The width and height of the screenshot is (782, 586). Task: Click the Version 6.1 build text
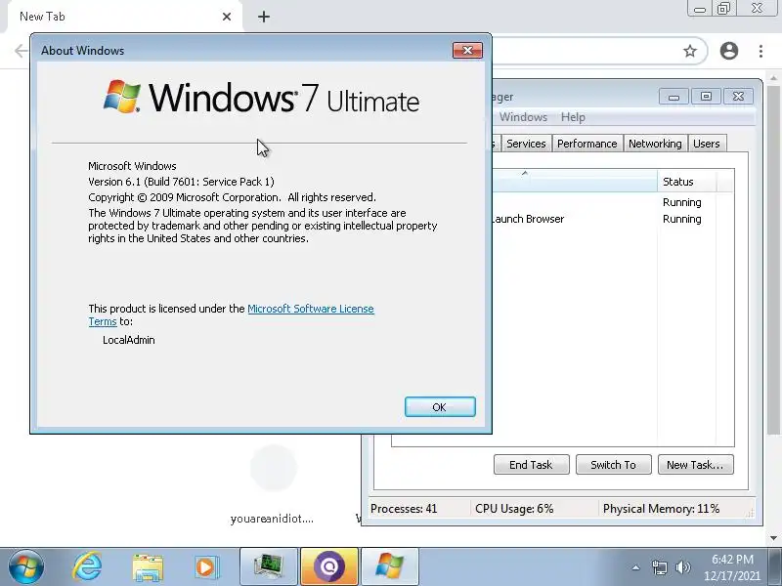[181, 182]
